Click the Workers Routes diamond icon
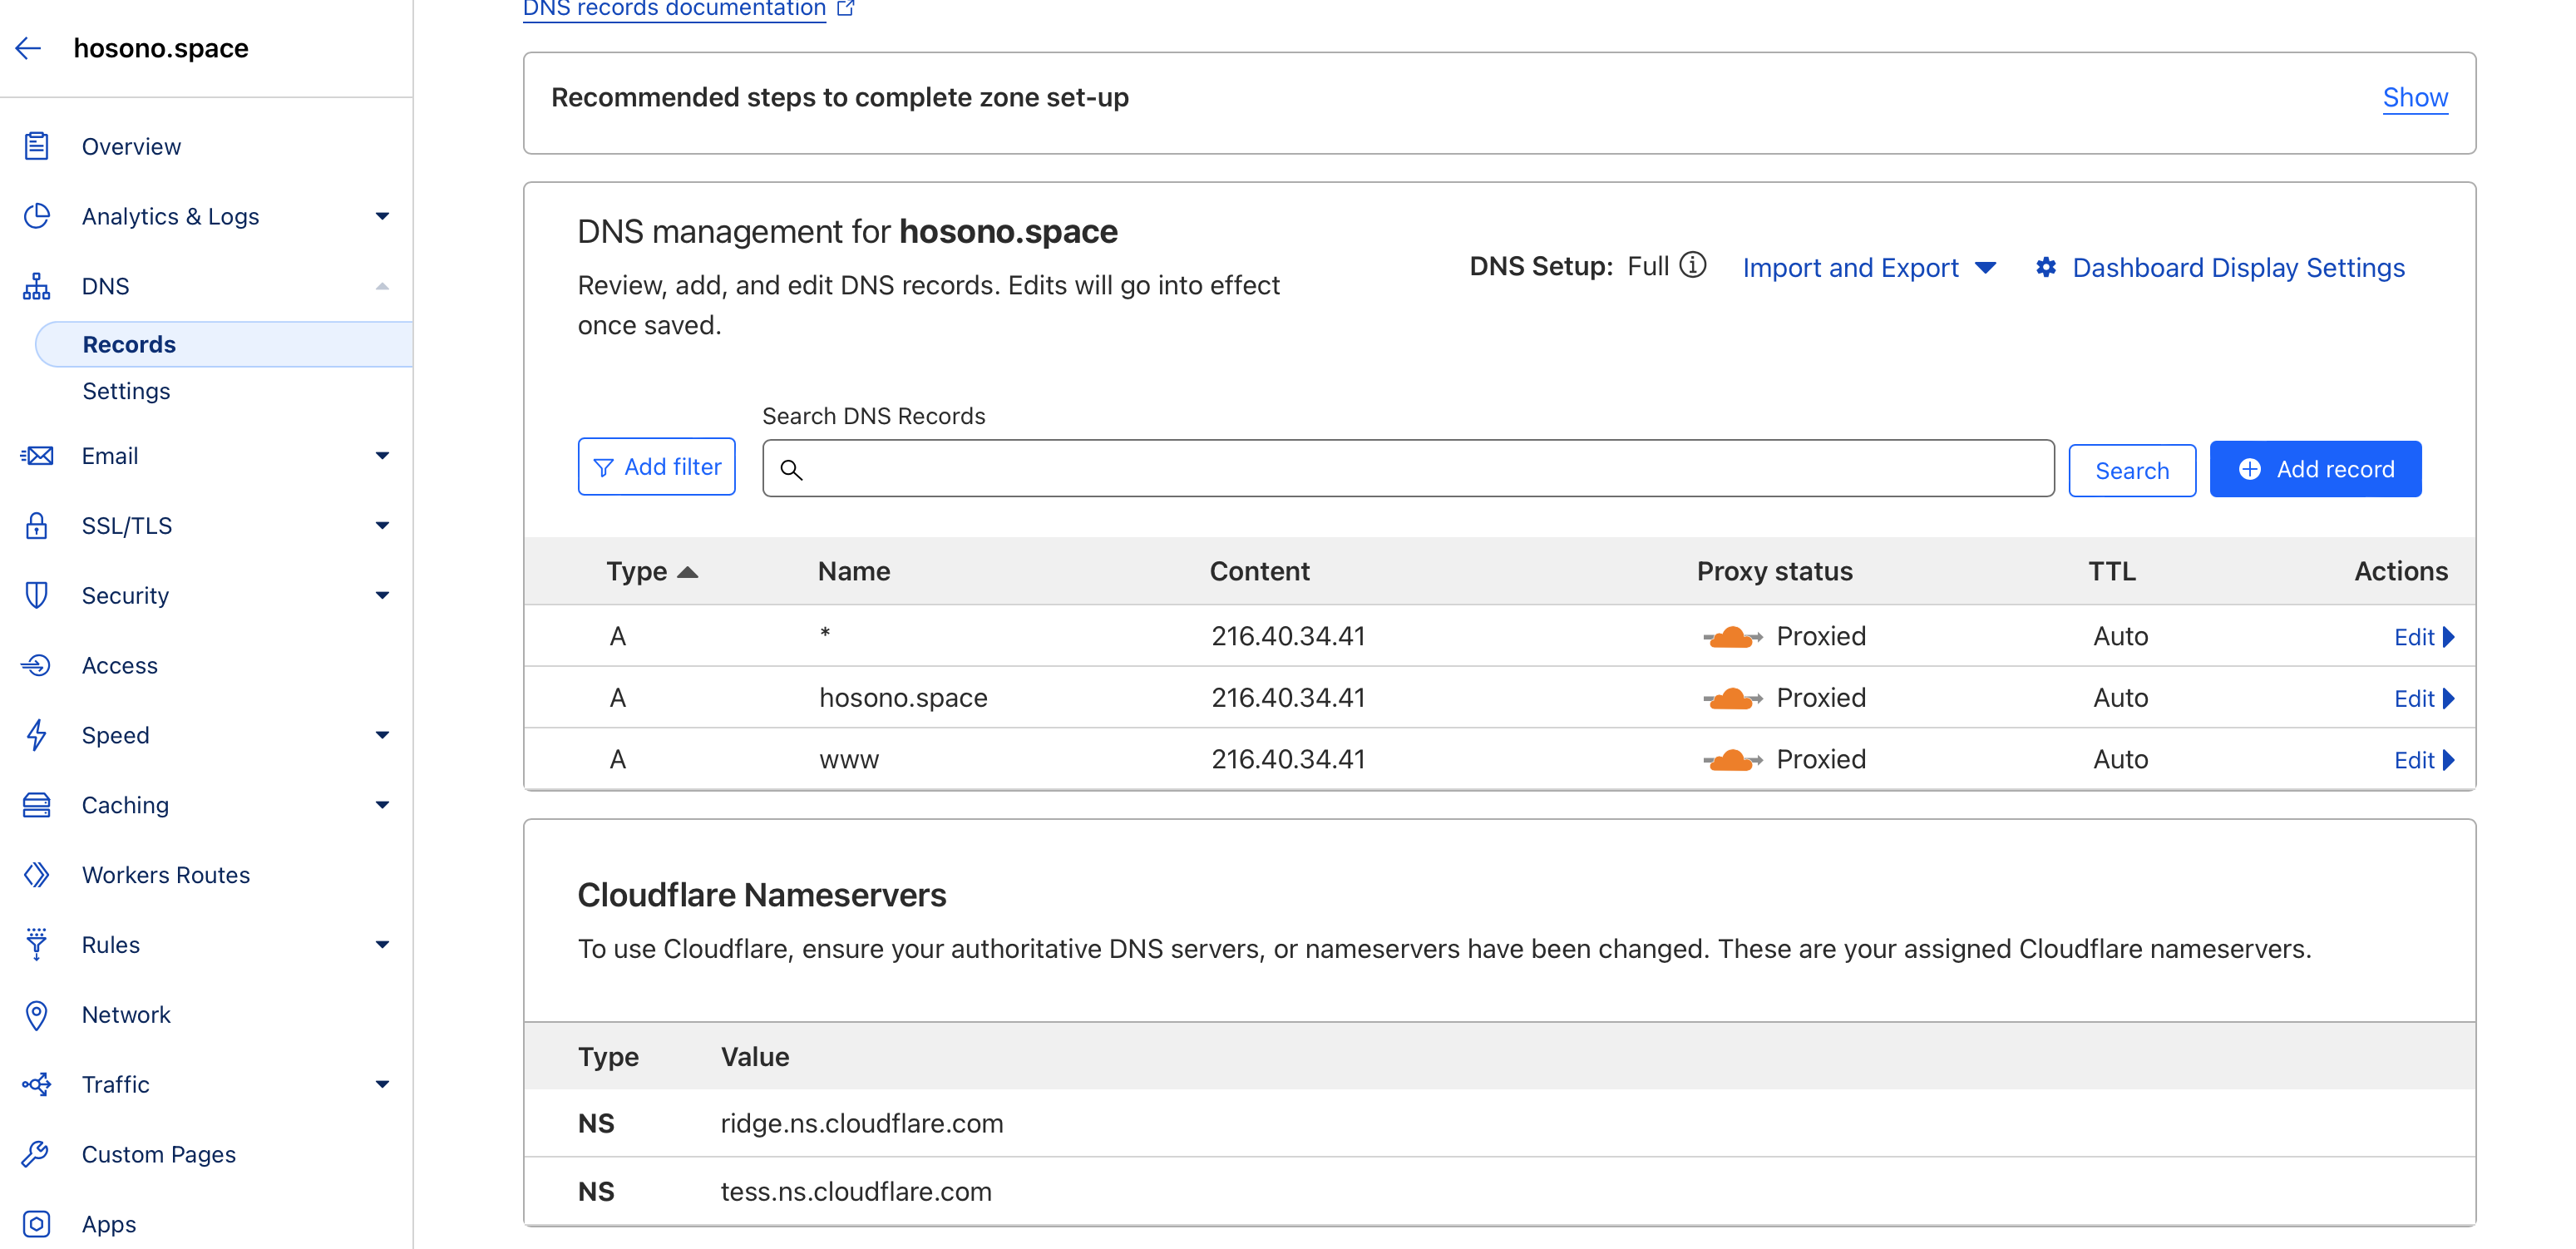Screen dimensions: 2576x1249 [x=37, y=875]
